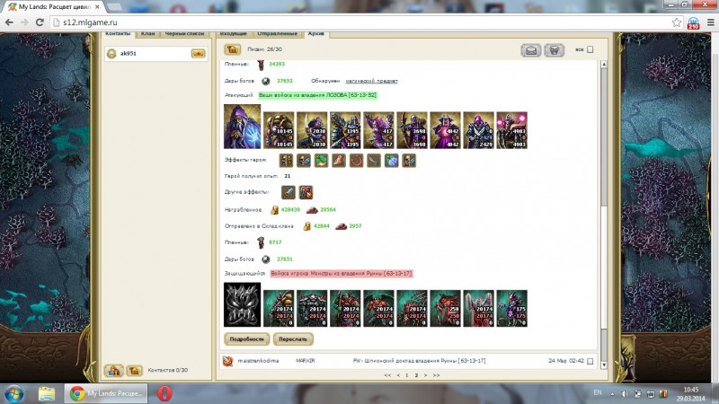Click the attacker unit card showing 1395
This screenshot has width=719, height=404.
345,130
